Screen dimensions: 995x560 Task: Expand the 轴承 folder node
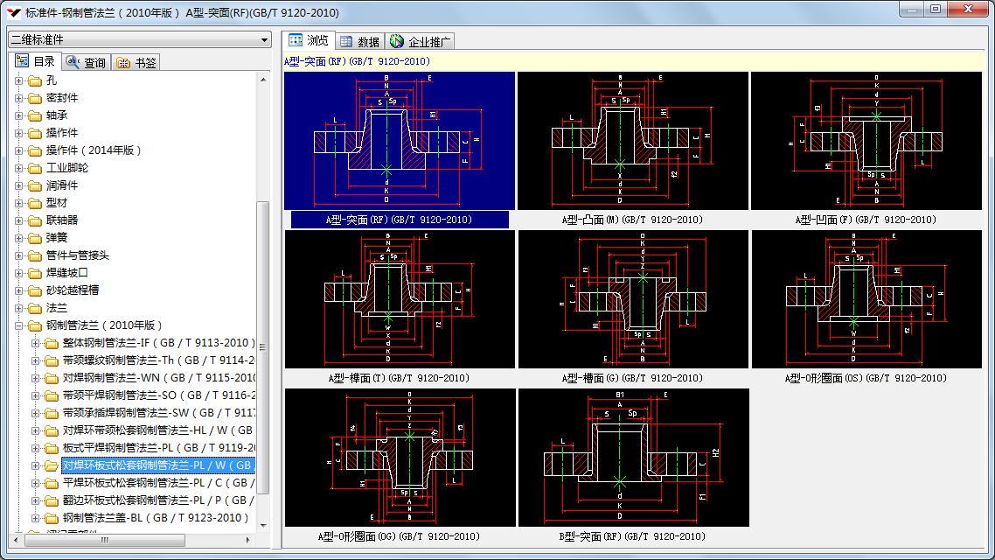(19, 115)
